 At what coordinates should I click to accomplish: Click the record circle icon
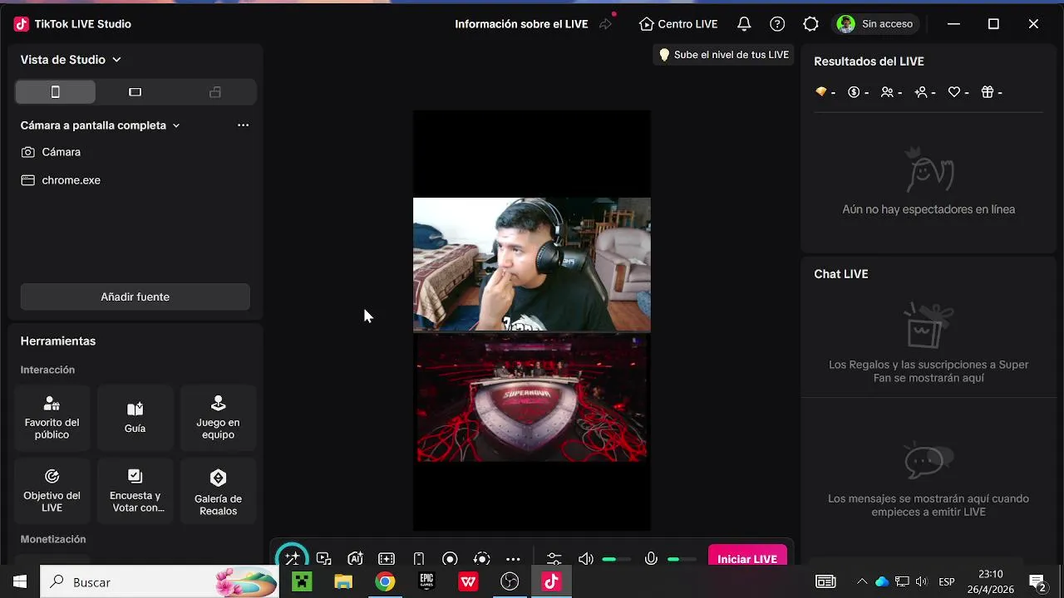pyautogui.click(x=450, y=559)
